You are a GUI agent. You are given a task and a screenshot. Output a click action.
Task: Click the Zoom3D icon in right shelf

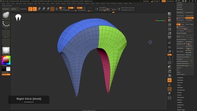coord(170,71)
